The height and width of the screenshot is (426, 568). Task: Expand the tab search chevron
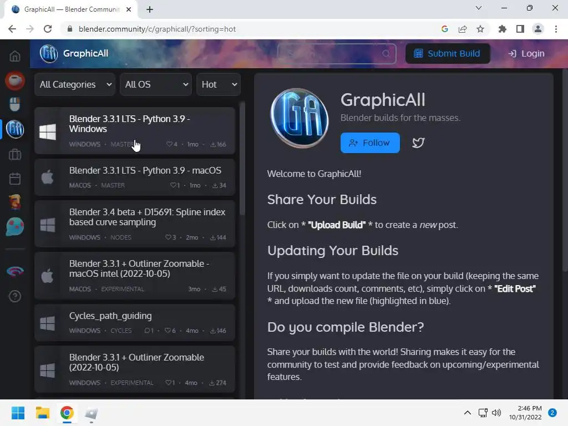pyautogui.click(x=479, y=8)
